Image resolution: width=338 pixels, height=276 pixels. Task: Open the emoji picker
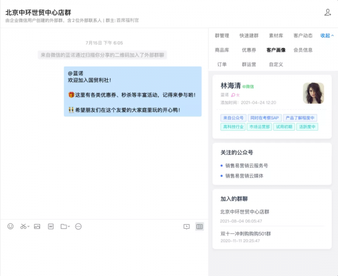(x=10, y=226)
